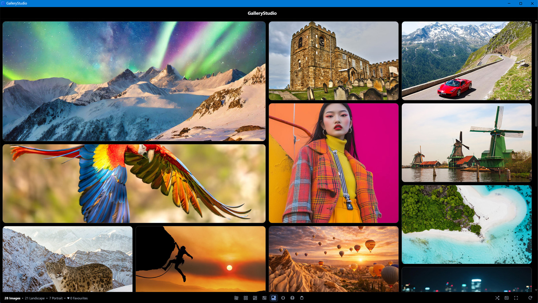Maximize the GalleryStudio window
Image resolution: width=538 pixels, height=303 pixels.
pos(521,3)
